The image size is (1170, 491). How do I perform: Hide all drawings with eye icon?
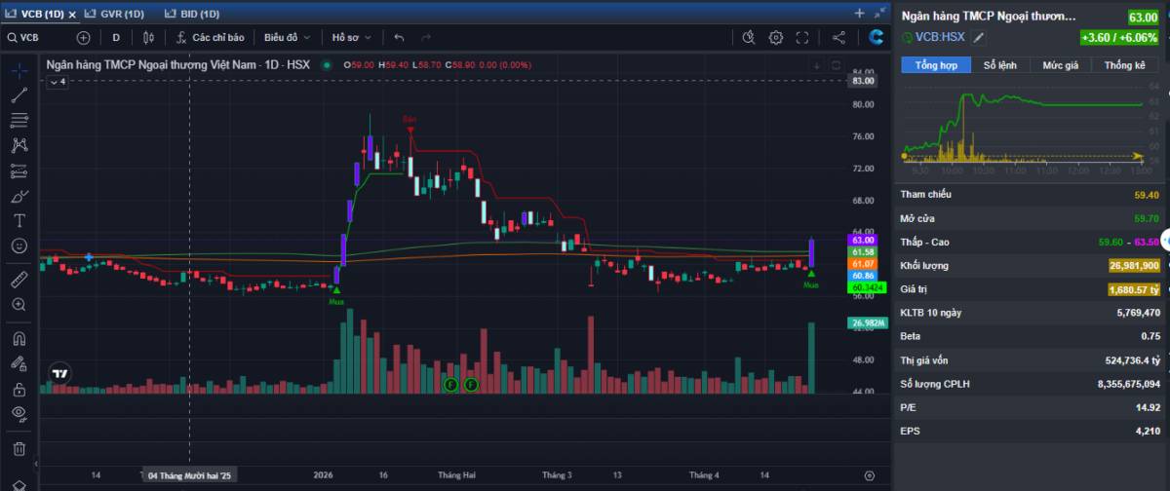[19, 414]
